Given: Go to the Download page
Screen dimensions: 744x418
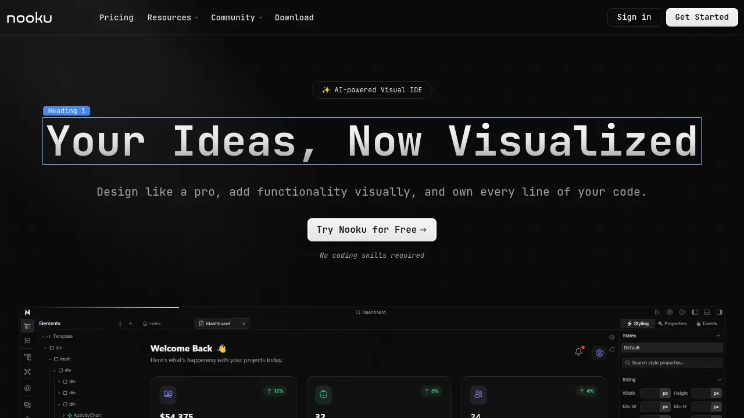Looking at the screenshot, I should point(294,17).
